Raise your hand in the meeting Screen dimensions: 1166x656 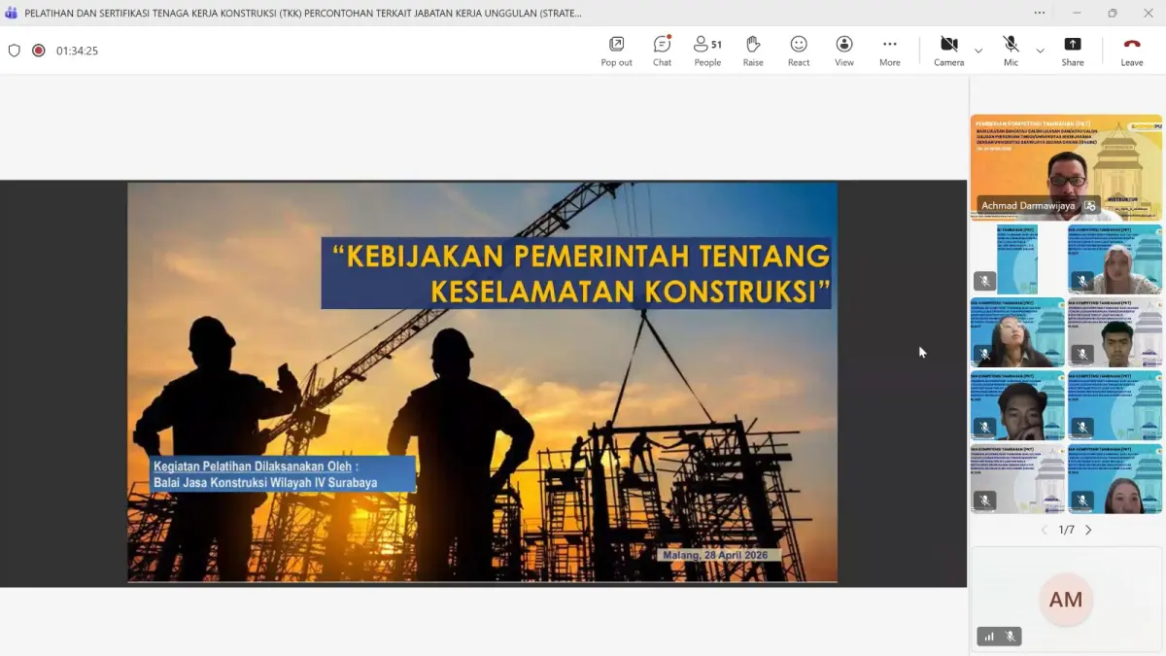pyautogui.click(x=753, y=51)
